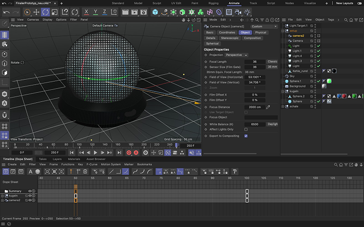This screenshot has height=227, width=364.
Task: Toggle the X axis lock
Action: coord(86,11)
